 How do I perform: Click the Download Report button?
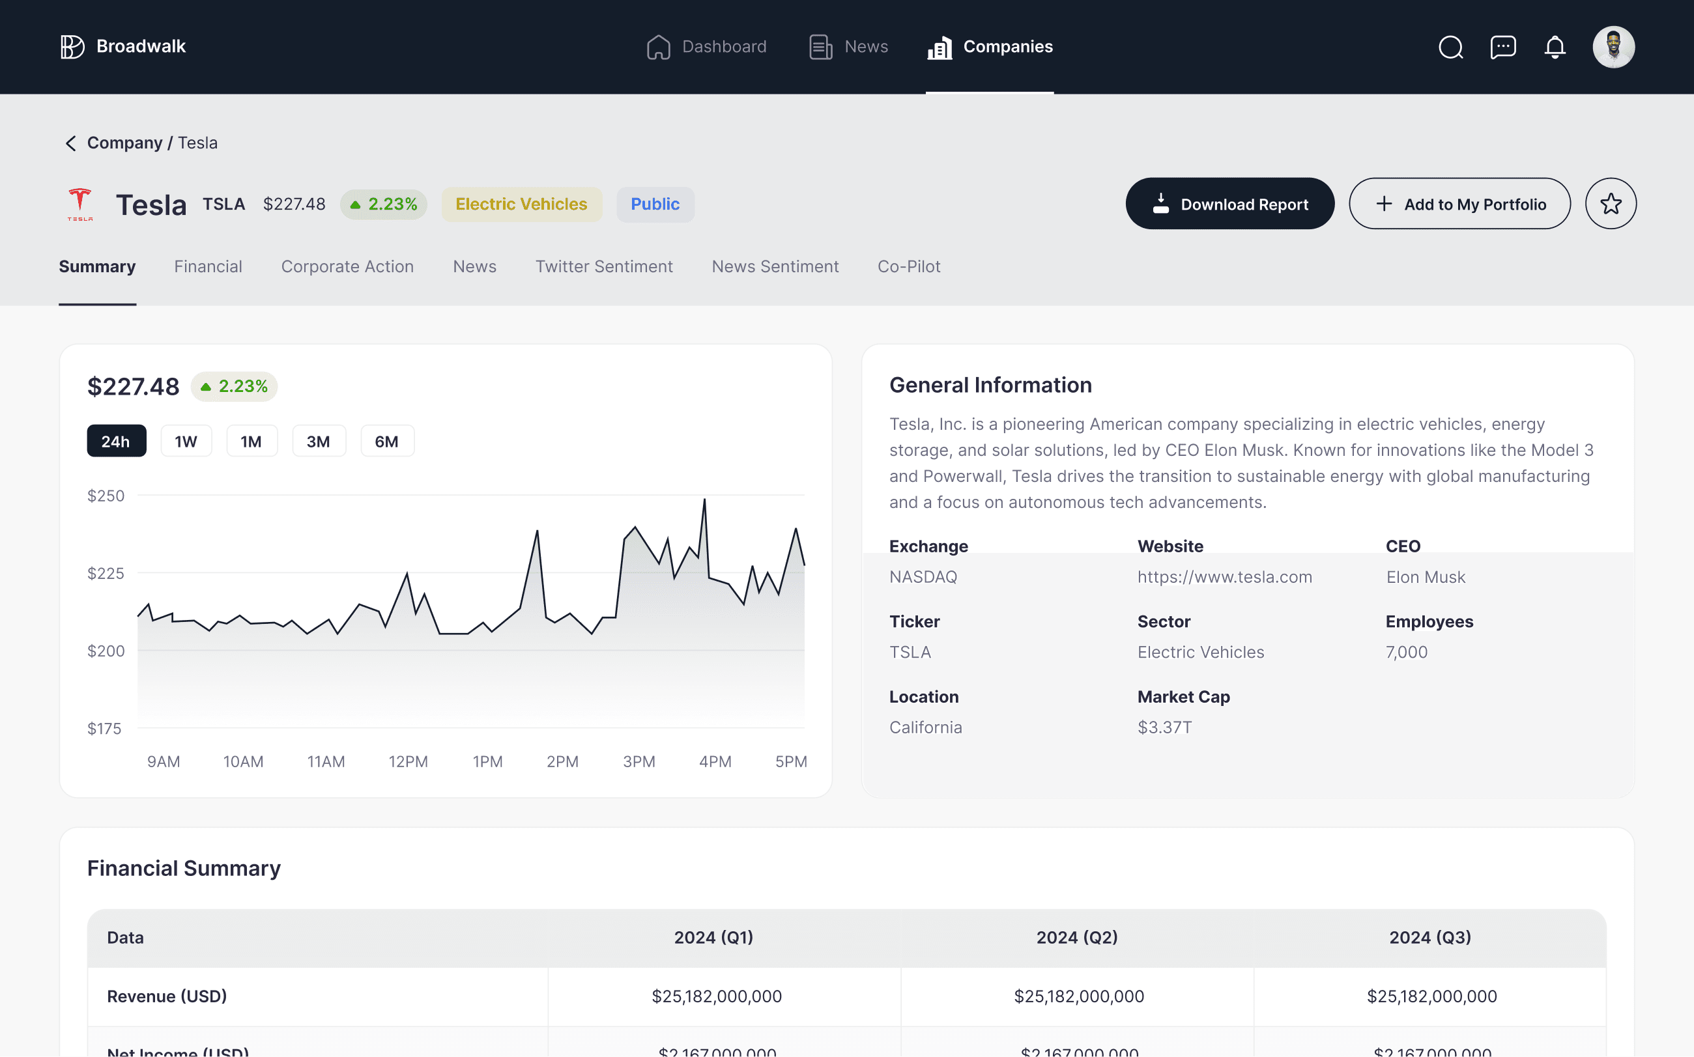click(x=1229, y=203)
